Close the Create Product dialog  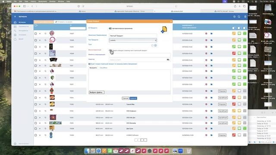pos(171,22)
